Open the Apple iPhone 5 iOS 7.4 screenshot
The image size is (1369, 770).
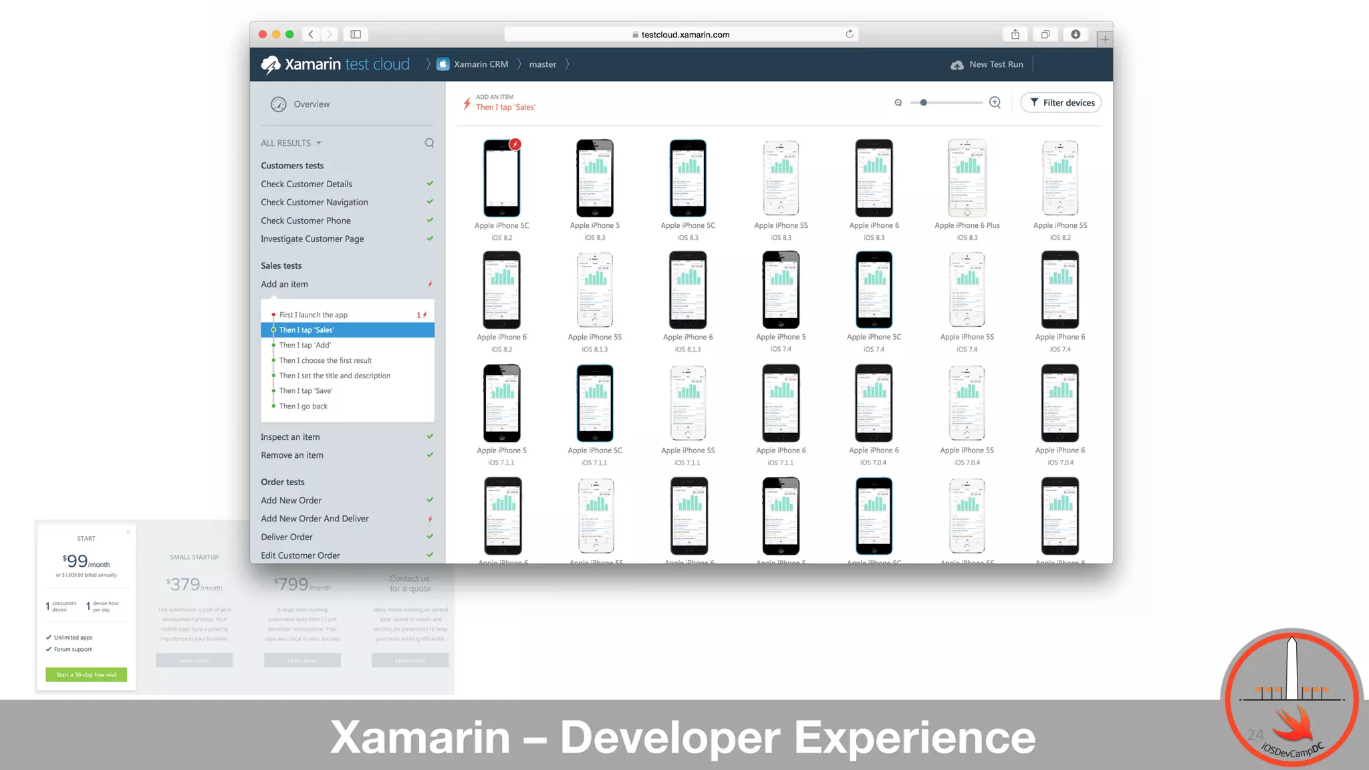tap(781, 289)
